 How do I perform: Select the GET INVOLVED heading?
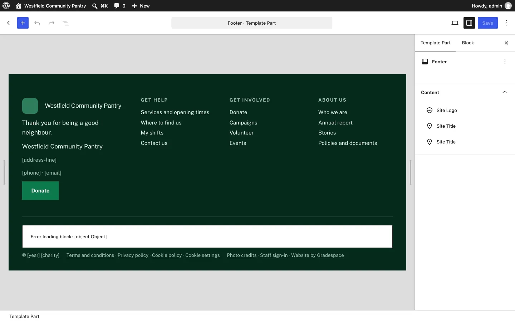click(x=250, y=100)
